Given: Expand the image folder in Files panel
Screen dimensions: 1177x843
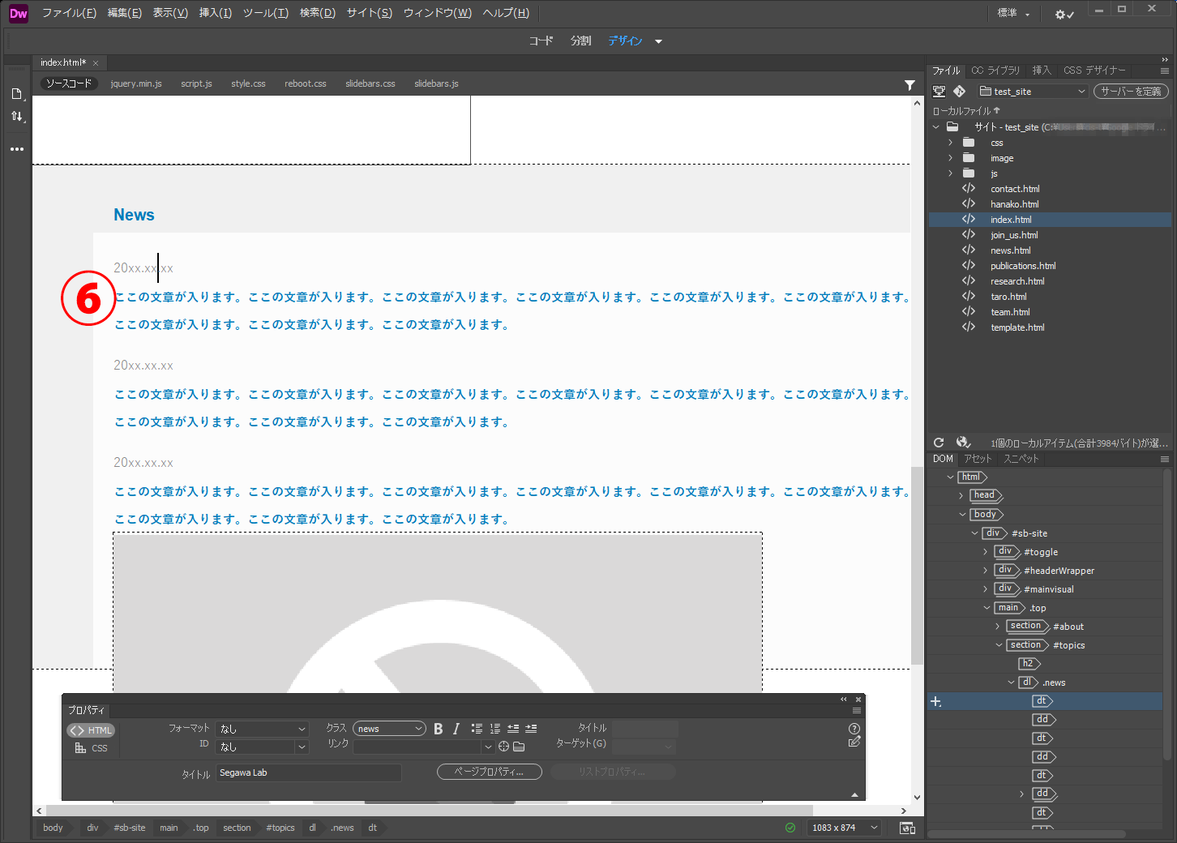Looking at the screenshot, I should [x=950, y=158].
